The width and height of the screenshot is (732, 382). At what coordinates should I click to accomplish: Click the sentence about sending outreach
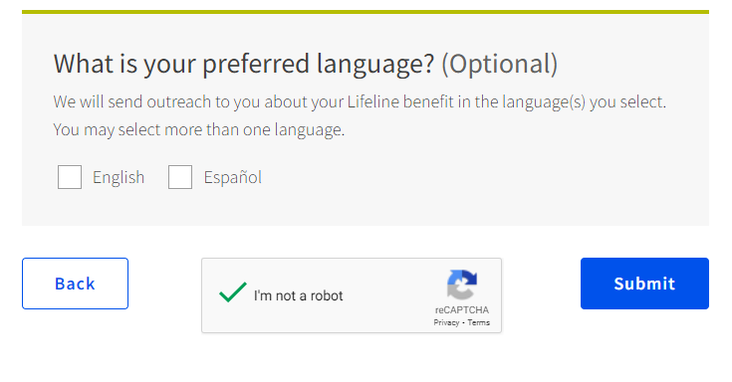click(360, 101)
